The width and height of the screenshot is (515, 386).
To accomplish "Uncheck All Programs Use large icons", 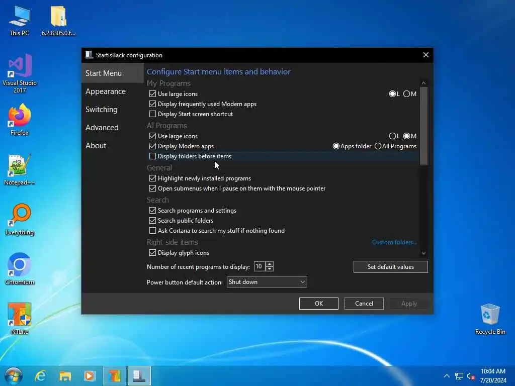I will 152,136.
